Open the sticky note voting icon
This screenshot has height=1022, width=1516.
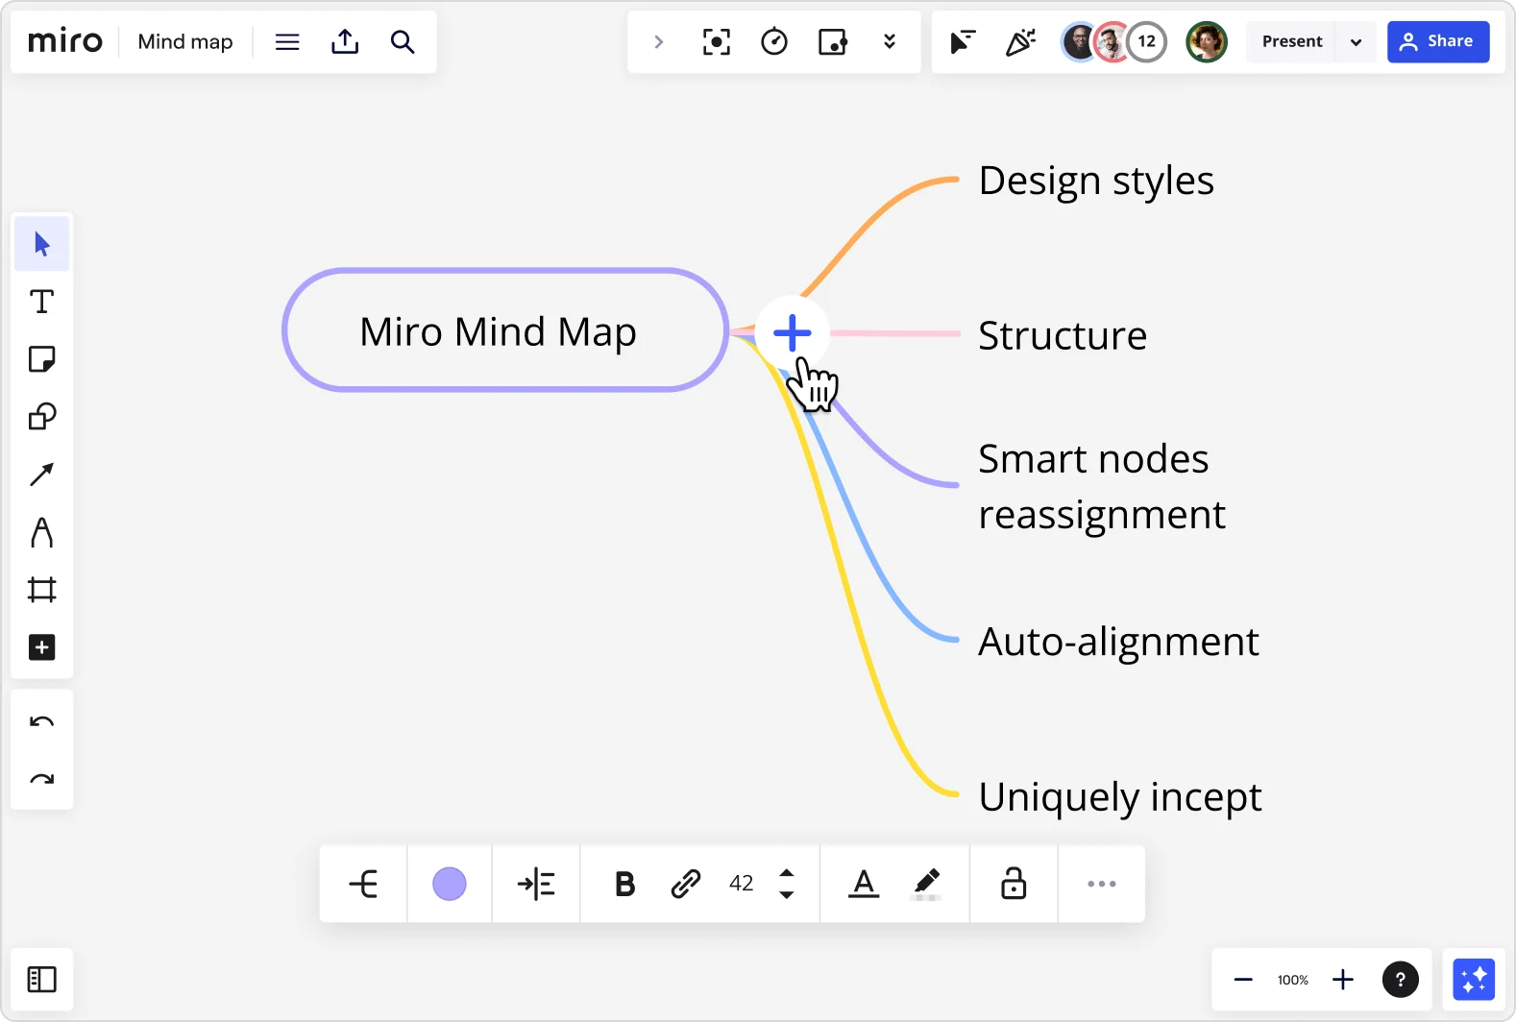(x=832, y=42)
